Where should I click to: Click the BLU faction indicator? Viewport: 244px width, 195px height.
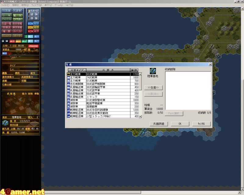5,53
